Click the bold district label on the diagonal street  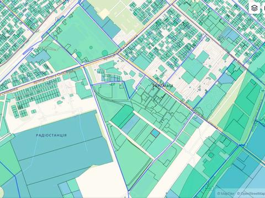(x=163, y=86)
